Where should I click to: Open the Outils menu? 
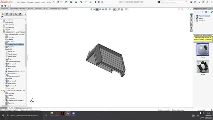[x=43, y=2]
